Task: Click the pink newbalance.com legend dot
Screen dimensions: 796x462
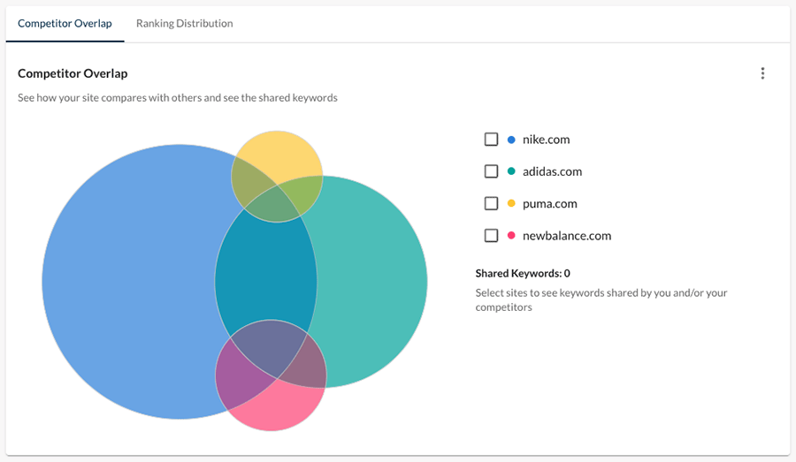Action: (511, 235)
